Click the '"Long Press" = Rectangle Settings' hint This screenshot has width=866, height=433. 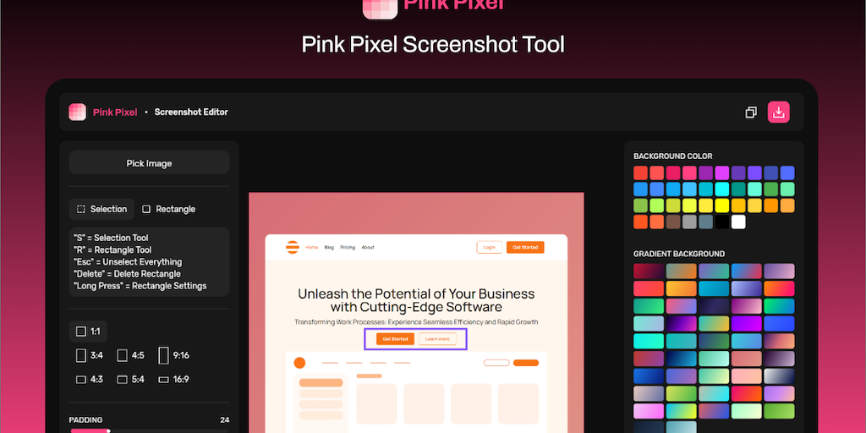coord(140,286)
